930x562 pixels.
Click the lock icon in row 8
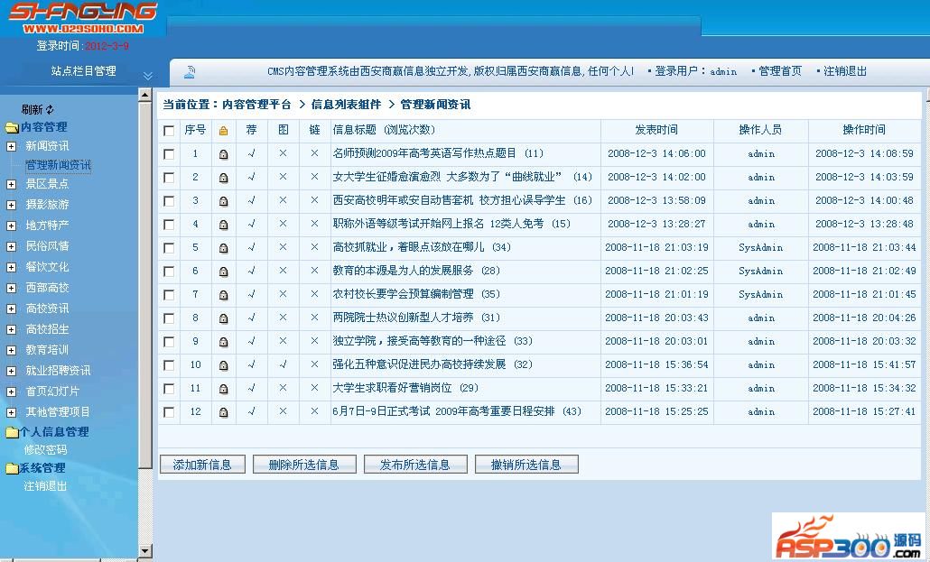(x=224, y=318)
